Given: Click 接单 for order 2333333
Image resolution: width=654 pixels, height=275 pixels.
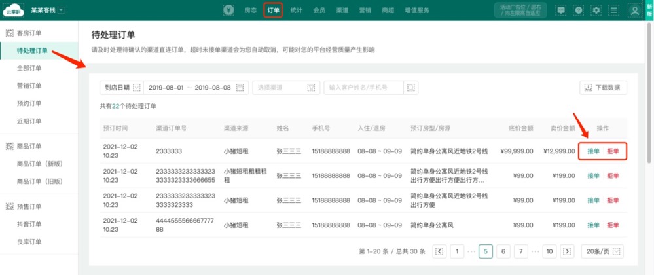Looking at the screenshot, I should click(x=593, y=151).
